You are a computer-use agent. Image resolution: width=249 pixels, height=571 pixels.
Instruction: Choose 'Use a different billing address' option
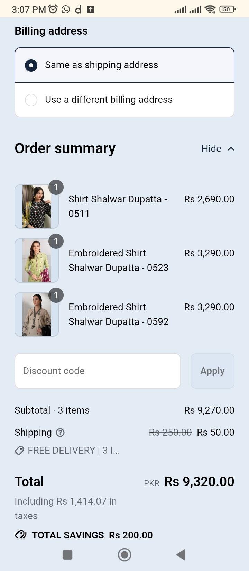coord(31,100)
